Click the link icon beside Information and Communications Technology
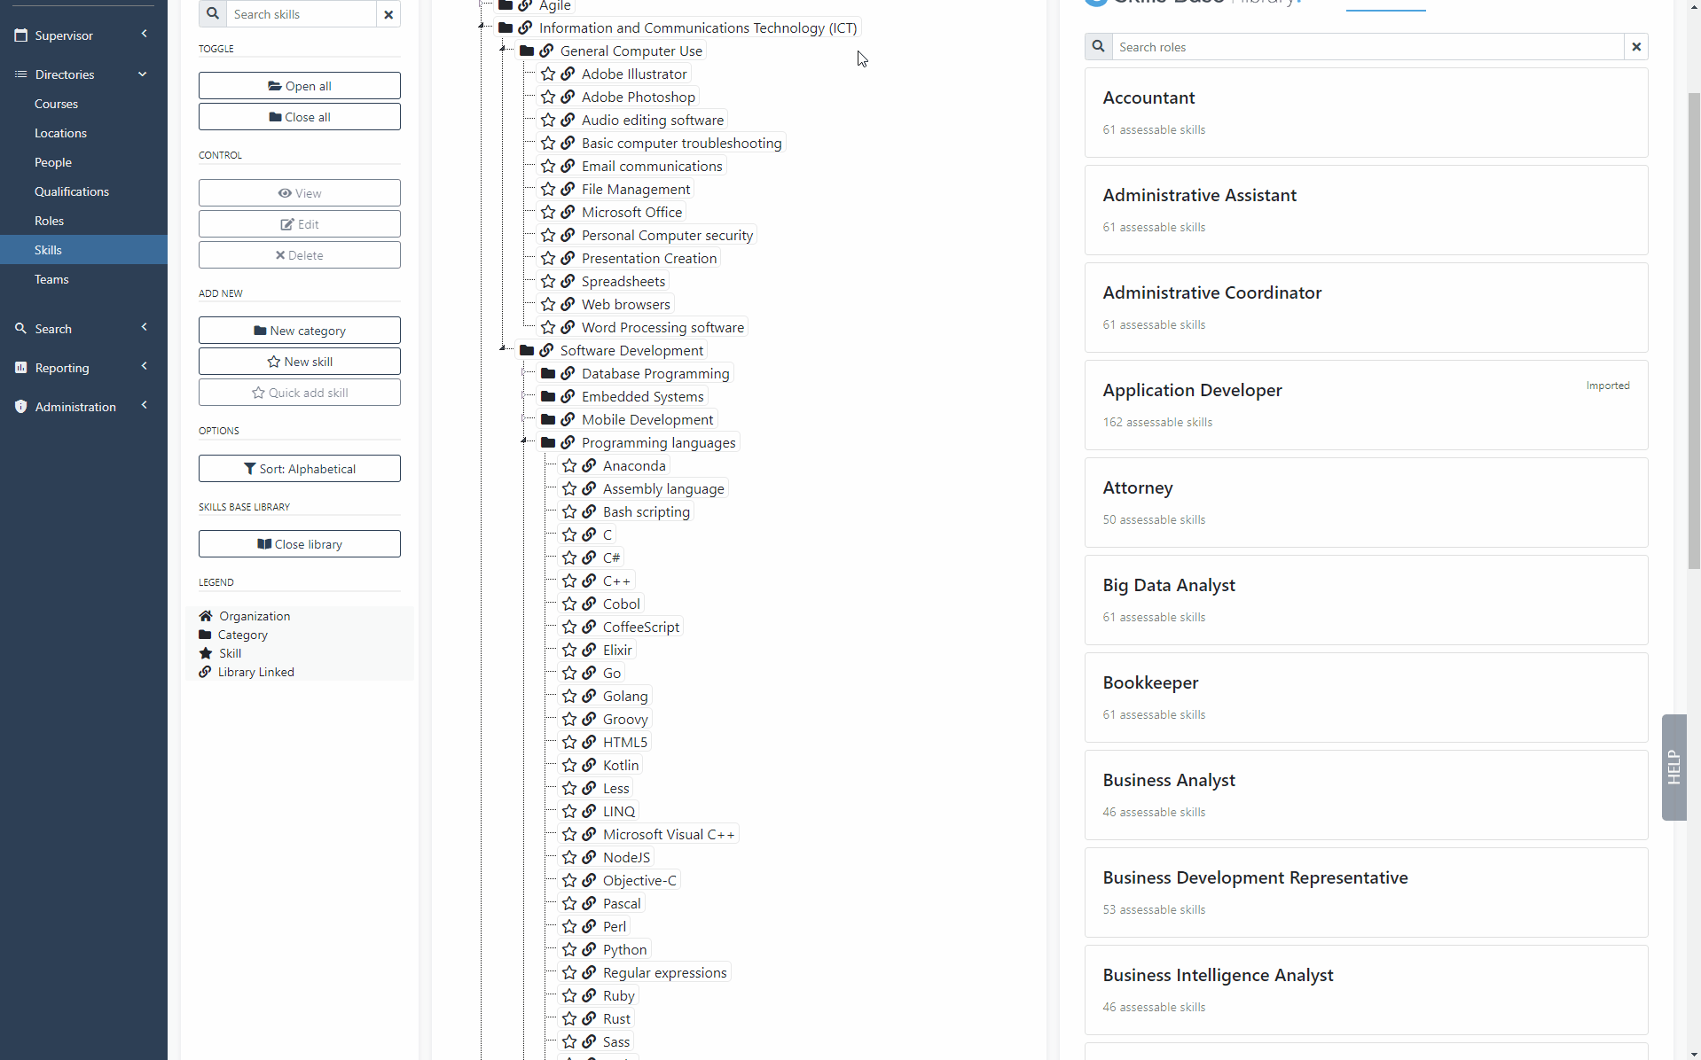1701x1060 pixels. tap(526, 27)
